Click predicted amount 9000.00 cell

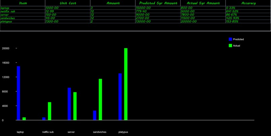click(x=158, y=15)
